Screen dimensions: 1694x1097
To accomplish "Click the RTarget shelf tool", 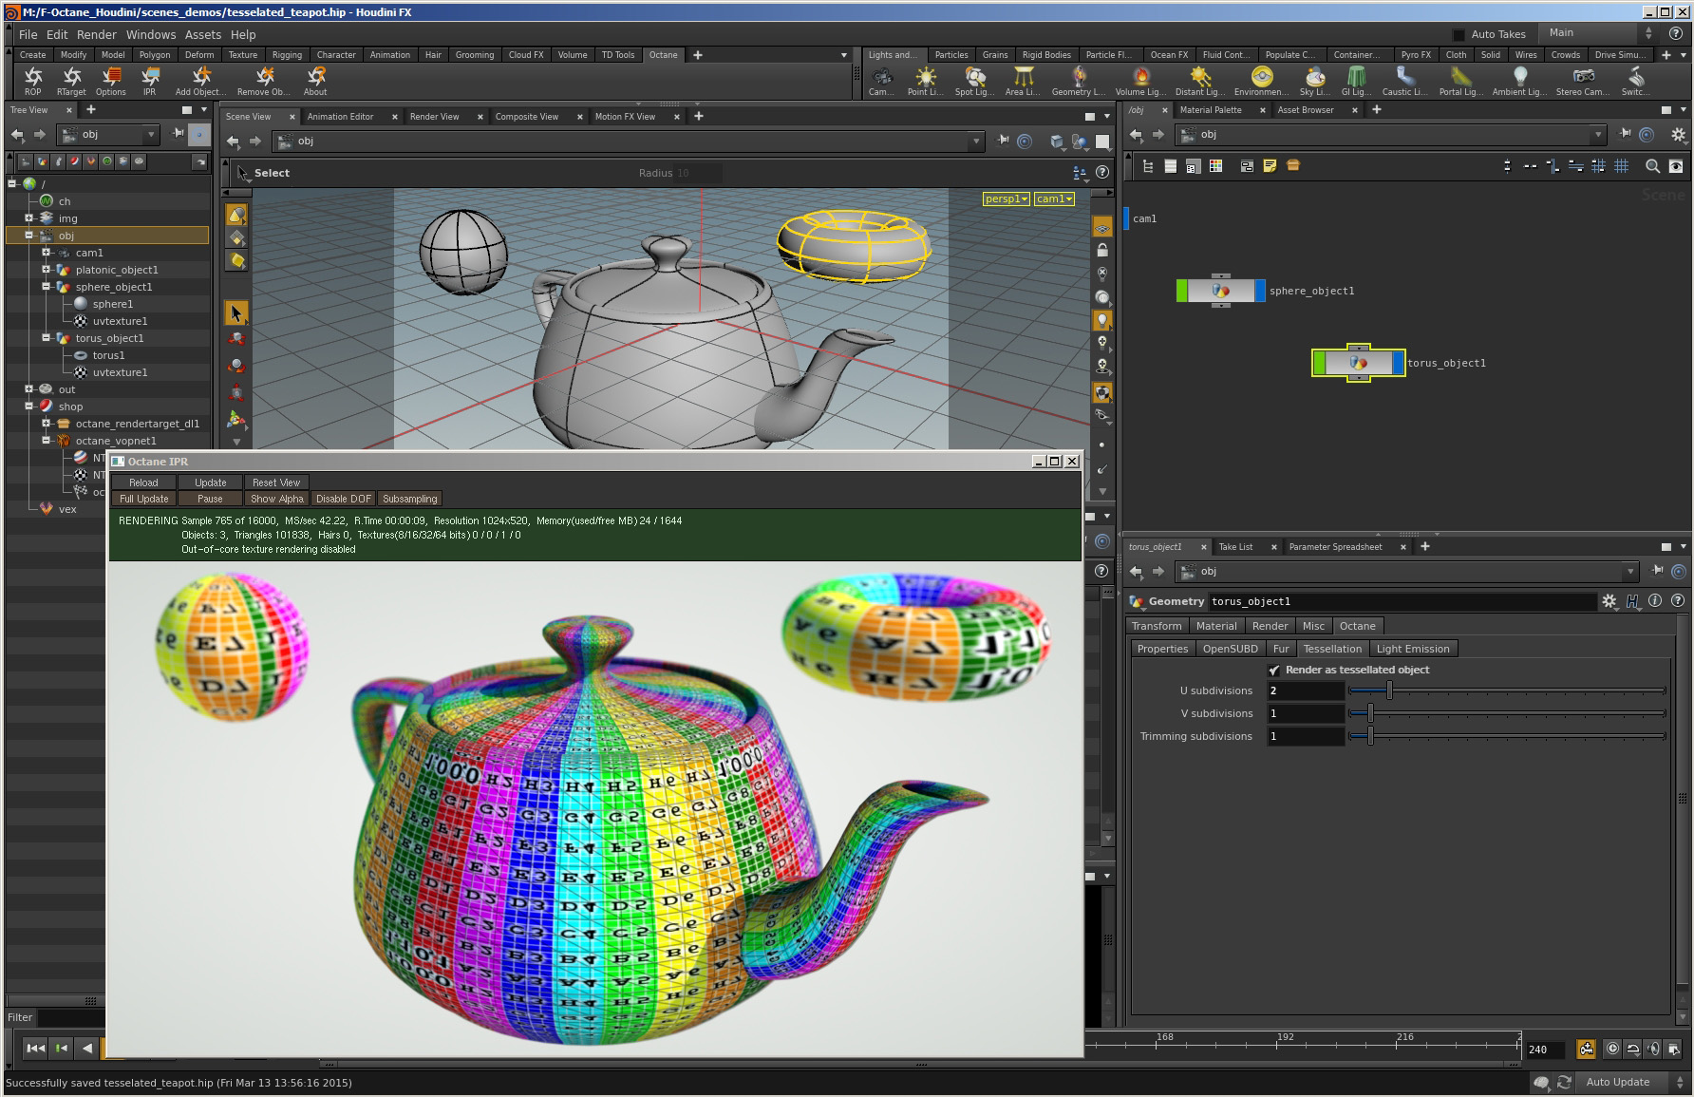I will 71,81.
